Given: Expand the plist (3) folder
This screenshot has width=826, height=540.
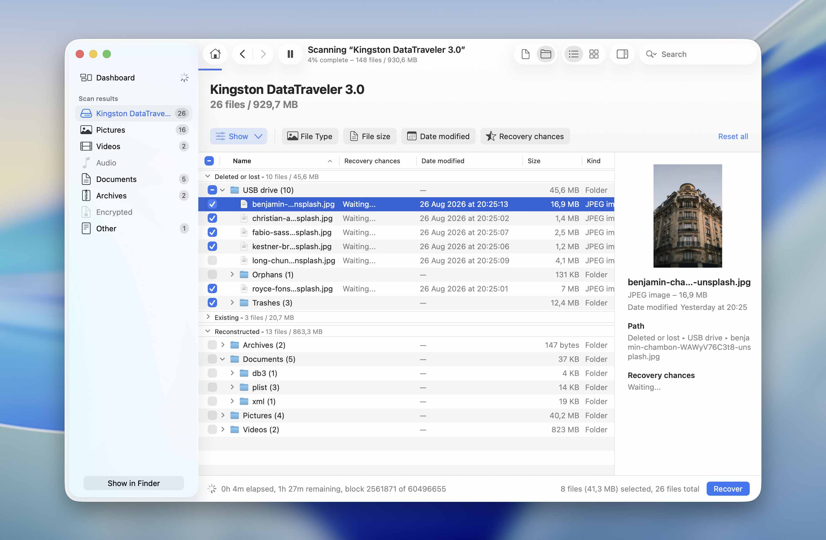Looking at the screenshot, I should pos(232,387).
